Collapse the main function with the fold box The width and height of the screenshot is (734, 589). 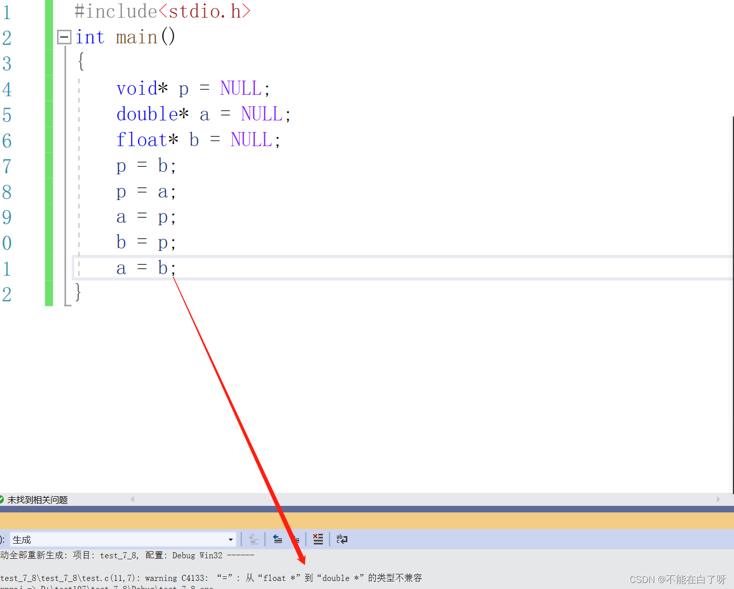pyautogui.click(x=64, y=37)
